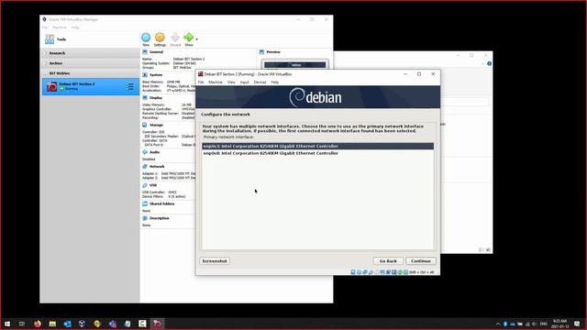Click the Discard icon in Manager toolbar

pos(175,38)
